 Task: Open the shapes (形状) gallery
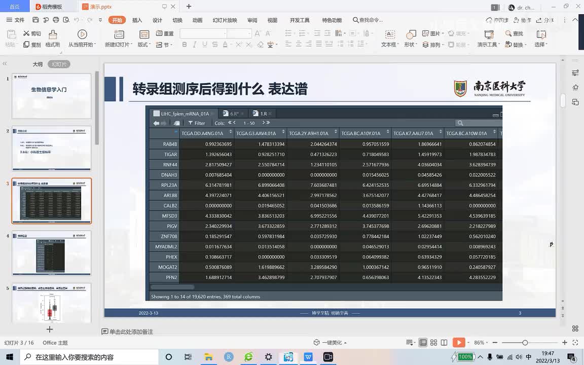[x=411, y=39]
